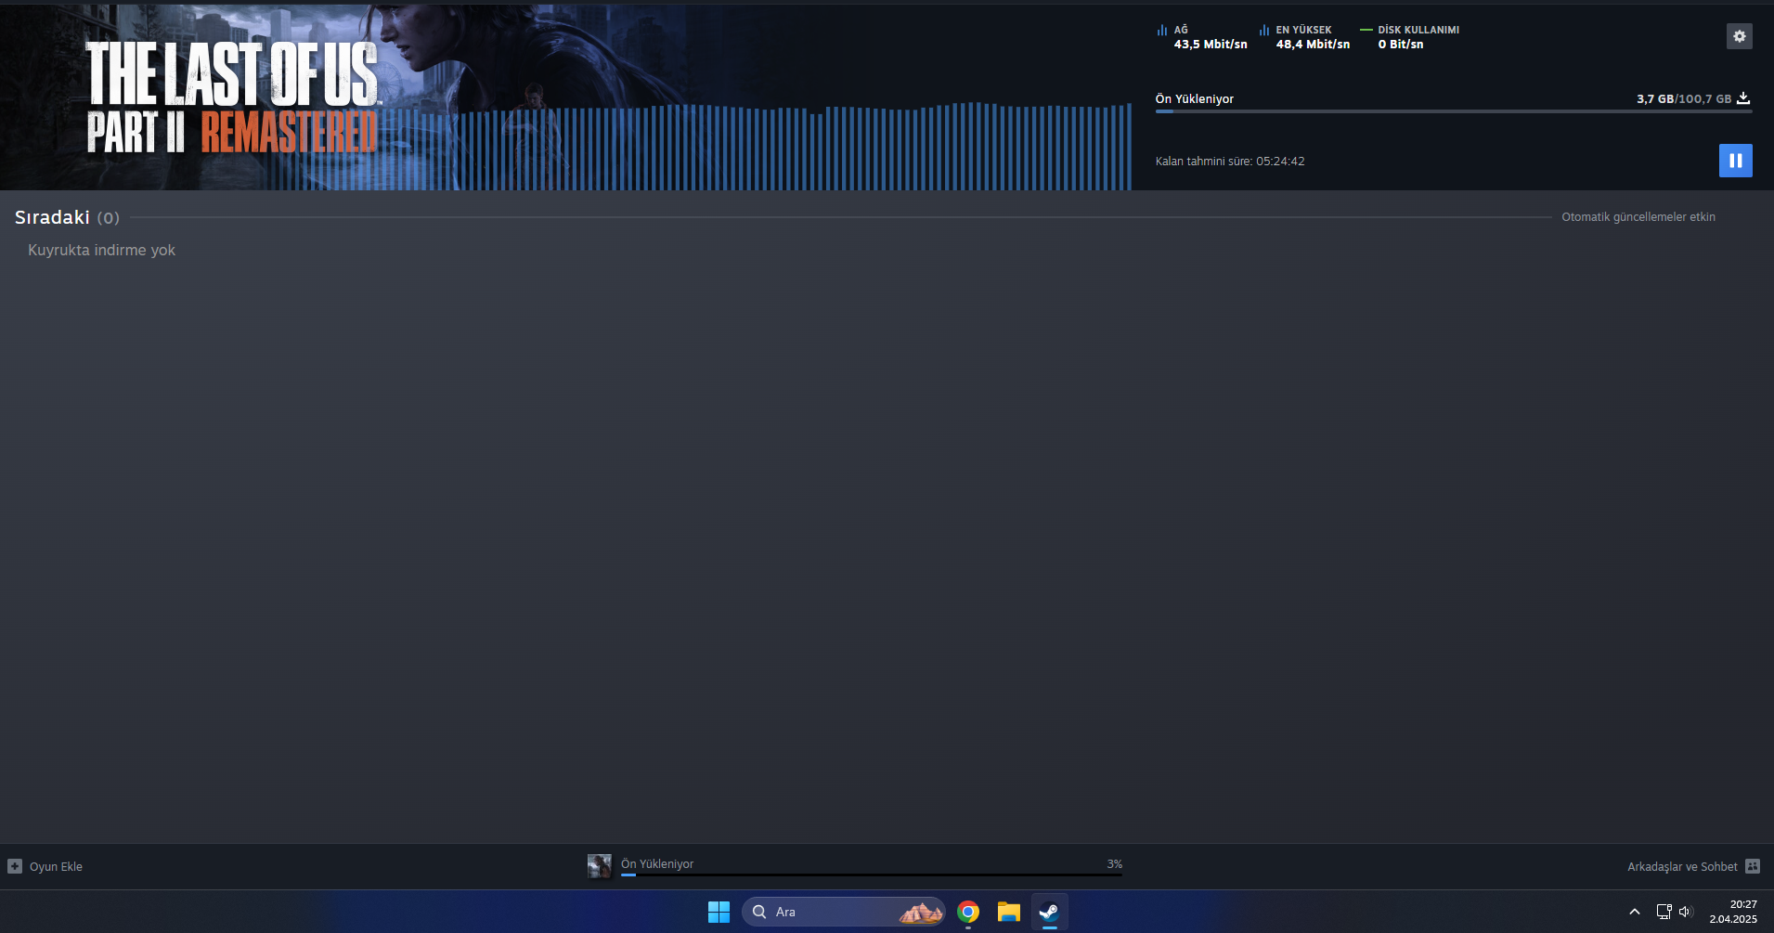Screen dimensions: 1774x933
Task: Click the 48,4 Mbit/sn peak speed value
Action: pos(1313,44)
